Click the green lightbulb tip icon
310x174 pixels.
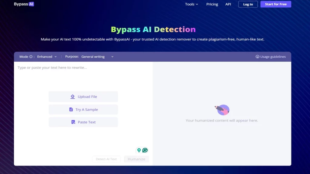pos(139,150)
